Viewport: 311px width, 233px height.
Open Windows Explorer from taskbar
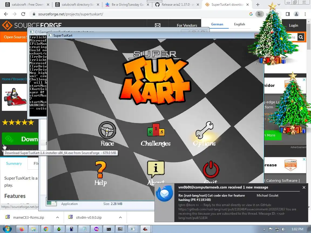(x=33, y=229)
